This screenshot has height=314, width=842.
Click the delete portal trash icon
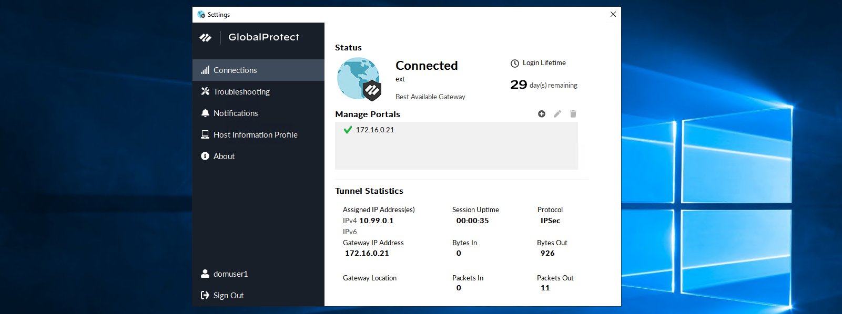pyautogui.click(x=573, y=114)
